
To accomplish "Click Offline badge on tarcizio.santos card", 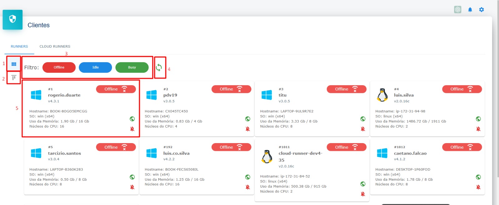I will (x=116, y=147).
